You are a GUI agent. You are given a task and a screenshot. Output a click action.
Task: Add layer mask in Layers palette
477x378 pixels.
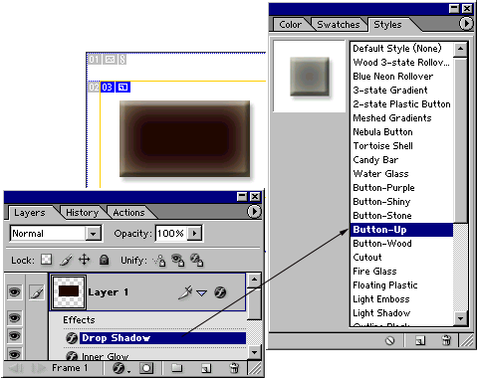(146, 368)
